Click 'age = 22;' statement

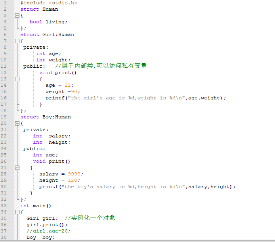59,86
